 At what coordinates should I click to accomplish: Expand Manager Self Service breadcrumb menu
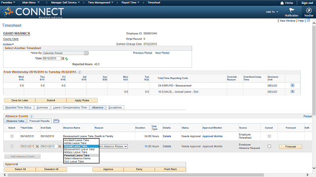tap(65, 2)
